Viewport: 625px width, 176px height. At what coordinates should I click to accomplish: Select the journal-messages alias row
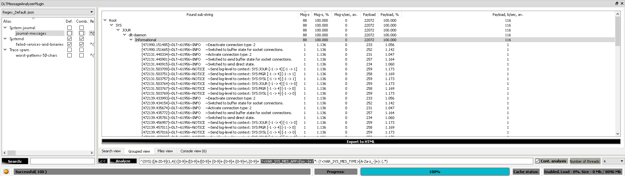pos(31,33)
